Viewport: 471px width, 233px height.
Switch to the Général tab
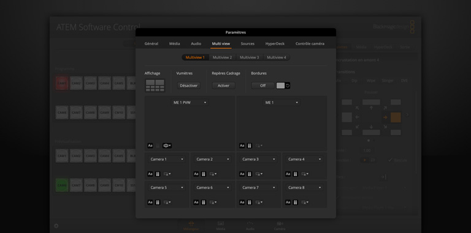151,43
